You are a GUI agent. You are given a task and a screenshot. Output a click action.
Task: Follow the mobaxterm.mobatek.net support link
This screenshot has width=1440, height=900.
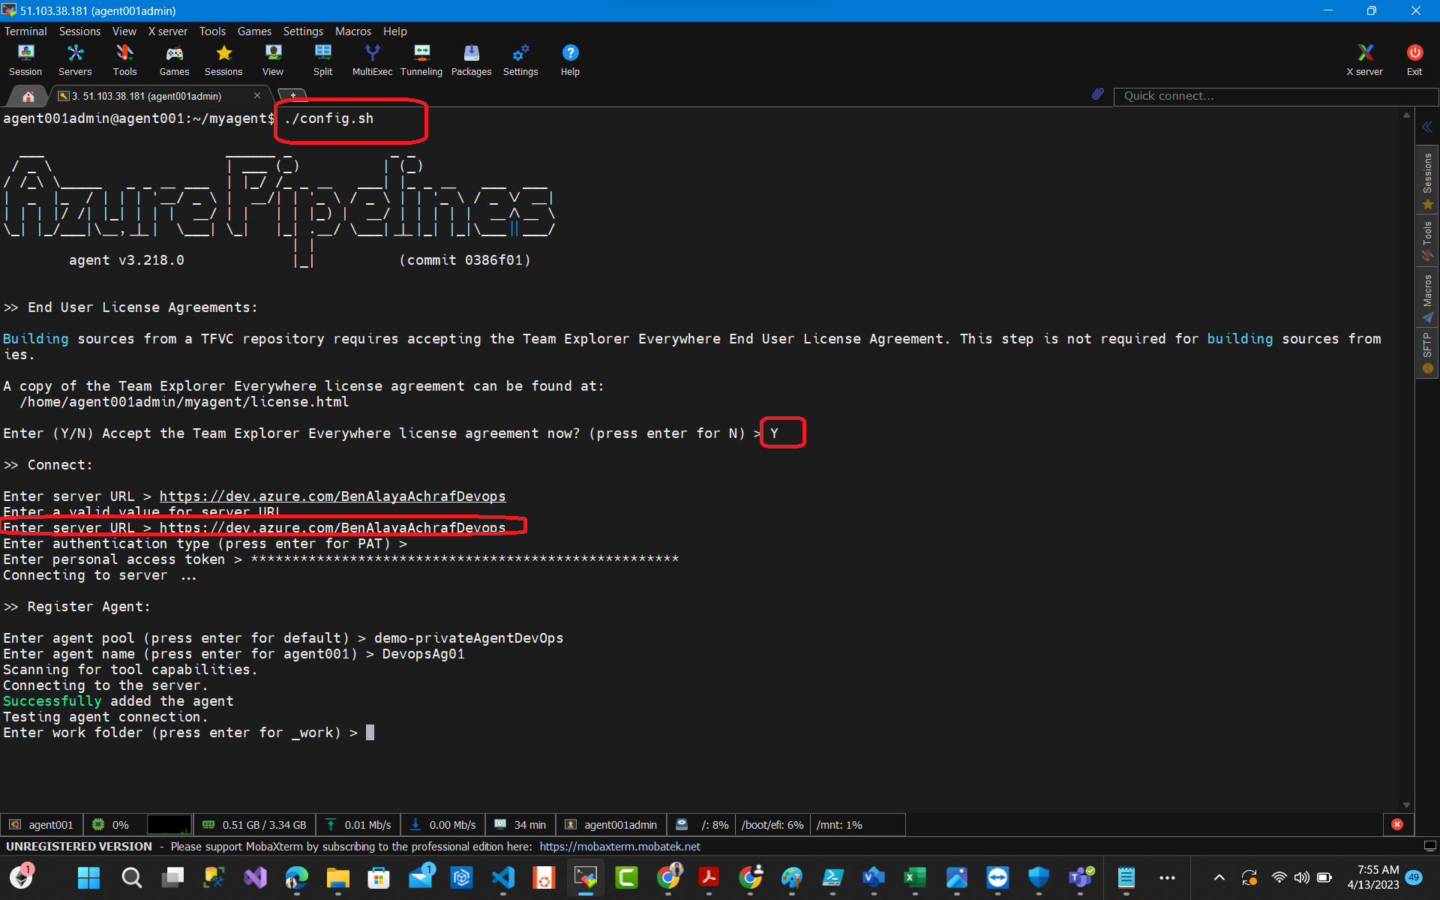click(621, 846)
